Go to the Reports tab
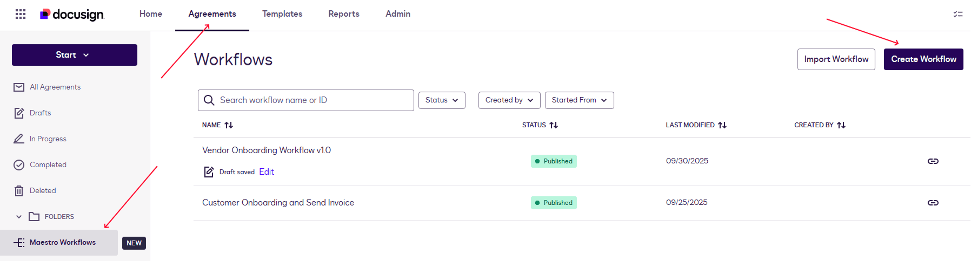971x261 pixels. pyautogui.click(x=344, y=14)
